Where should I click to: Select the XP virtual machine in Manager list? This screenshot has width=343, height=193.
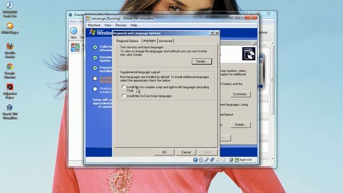tap(75, 48)
